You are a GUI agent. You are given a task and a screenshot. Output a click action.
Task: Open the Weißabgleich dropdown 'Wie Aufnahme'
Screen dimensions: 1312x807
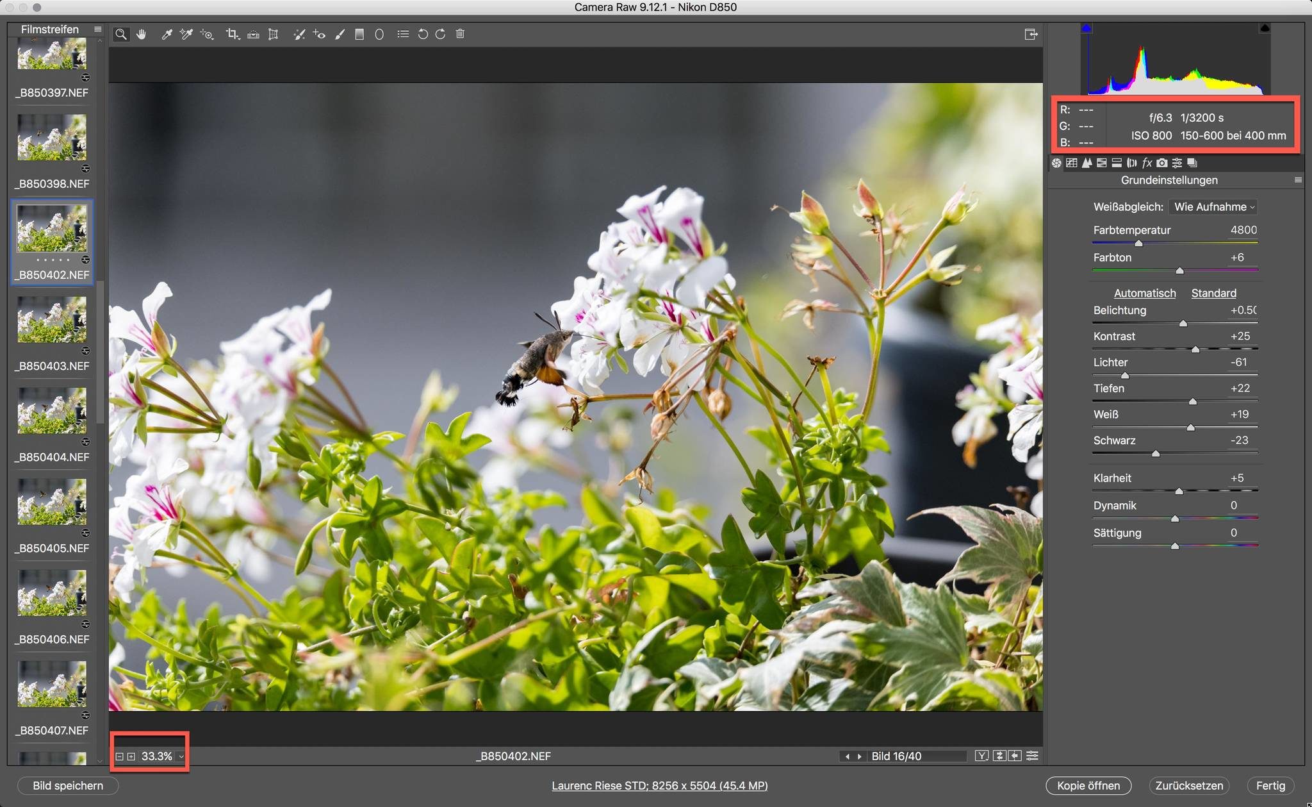(x=1213, y=207)
